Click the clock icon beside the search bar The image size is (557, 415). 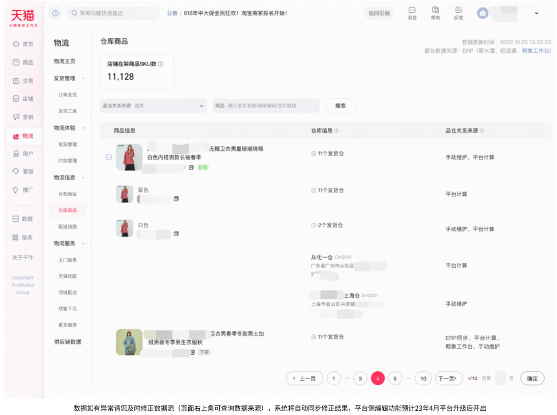point(55,13)
